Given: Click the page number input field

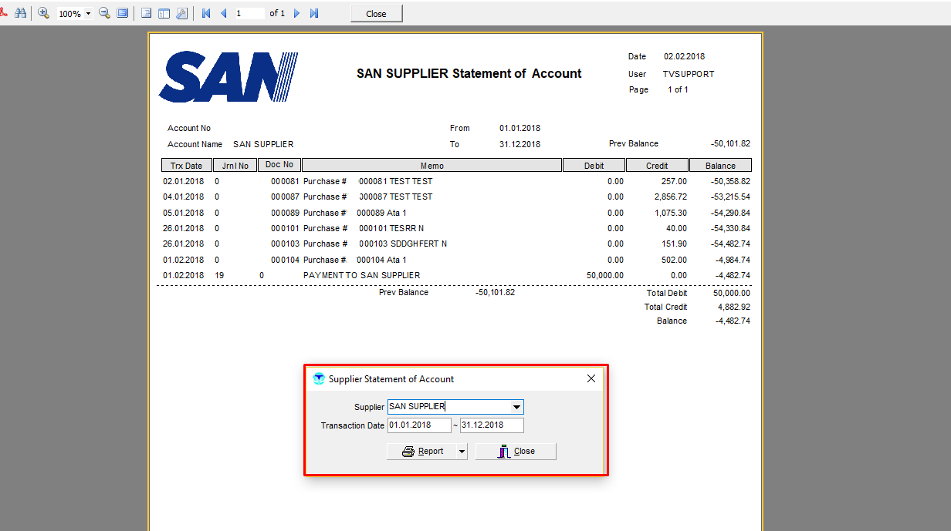Looking at the screenshot, I should click(x=249, y=14).
